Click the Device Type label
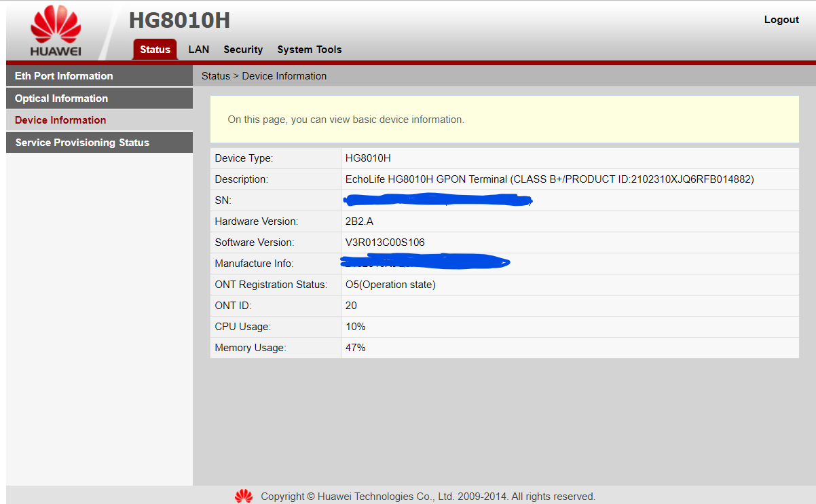The height and width of the screenshot is (504, 816). (244, 158)
